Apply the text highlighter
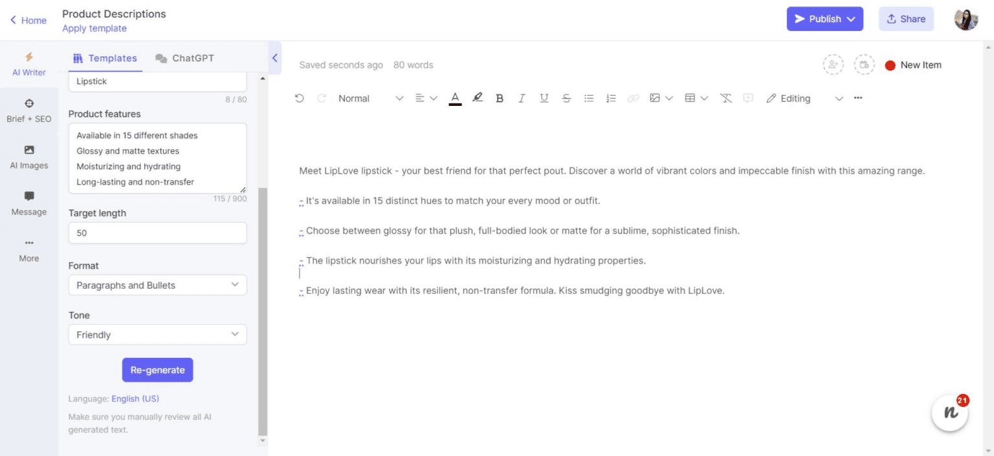The width and height of the screenshot is (994, 456). pyautogui.click(x=477, y=98)
